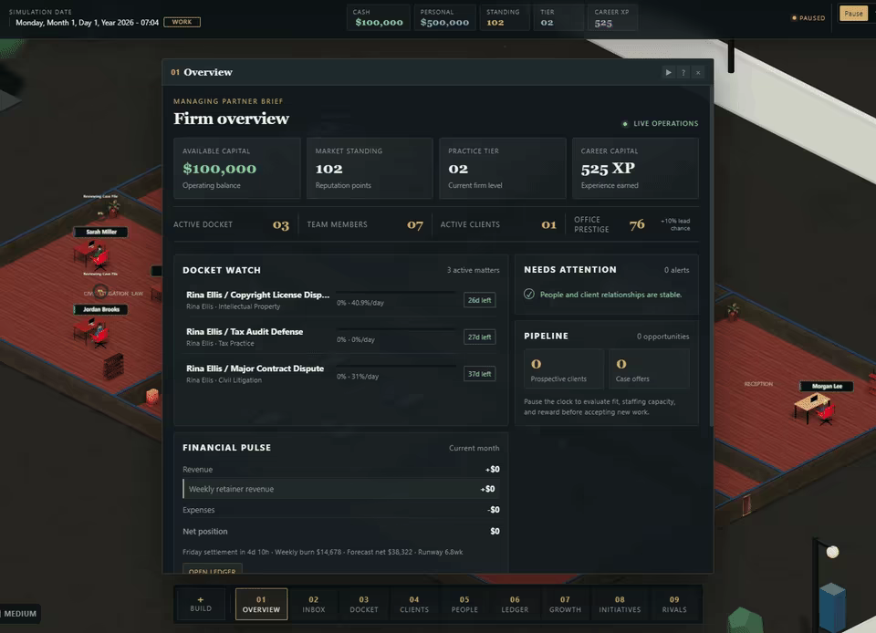The image size is (876, 633).
Task: Click the WORK mode badge
Action: pyautogui.click(x=182, y=22)
